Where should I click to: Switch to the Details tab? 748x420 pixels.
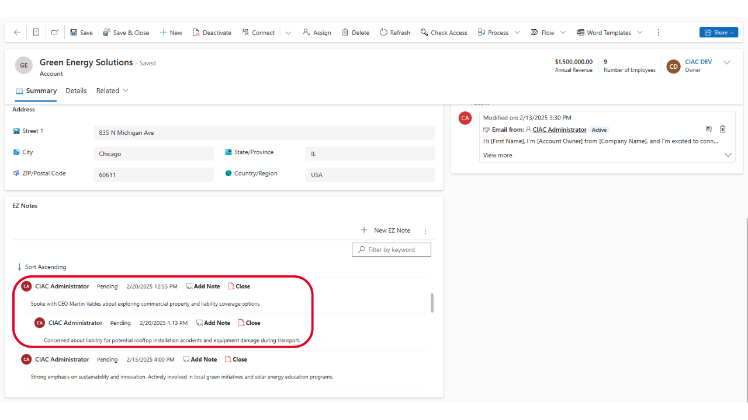tap(76, 91)
